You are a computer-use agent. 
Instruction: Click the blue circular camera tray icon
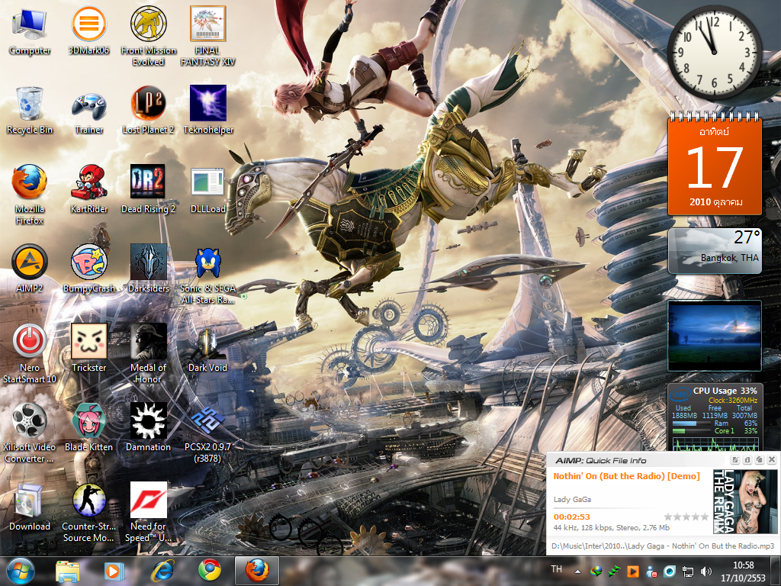(x=670, y=571)
